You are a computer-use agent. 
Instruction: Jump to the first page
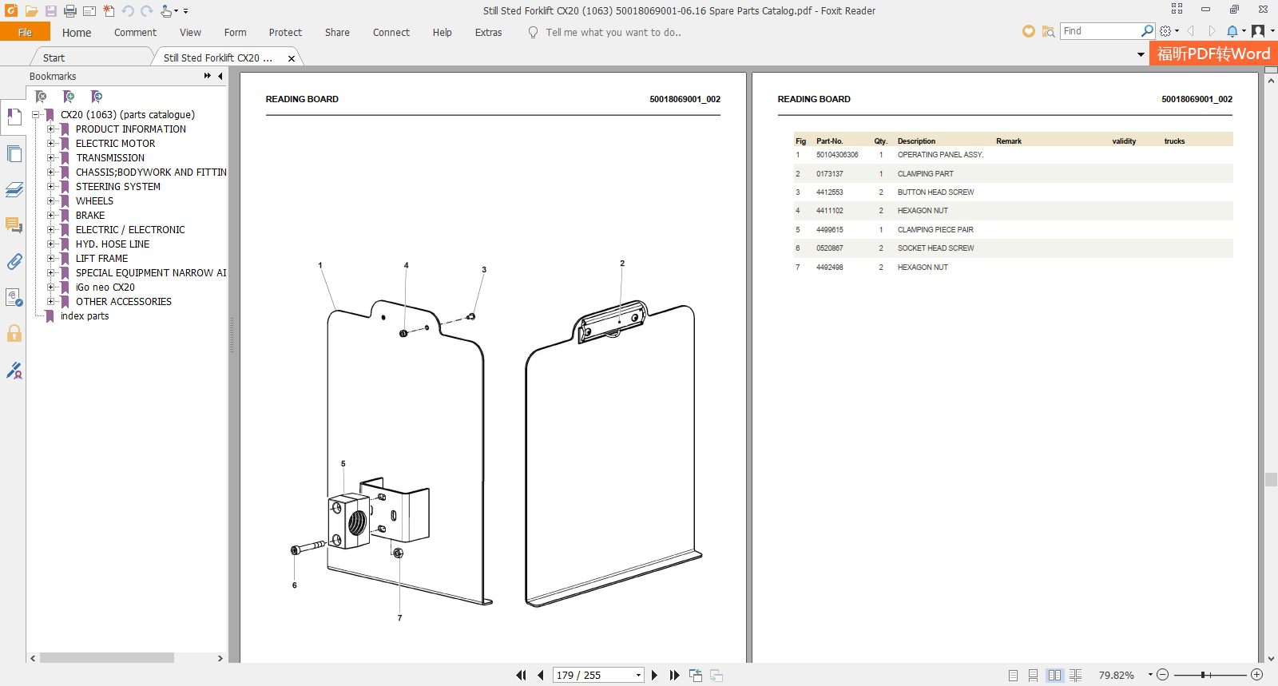click(521, 676)
